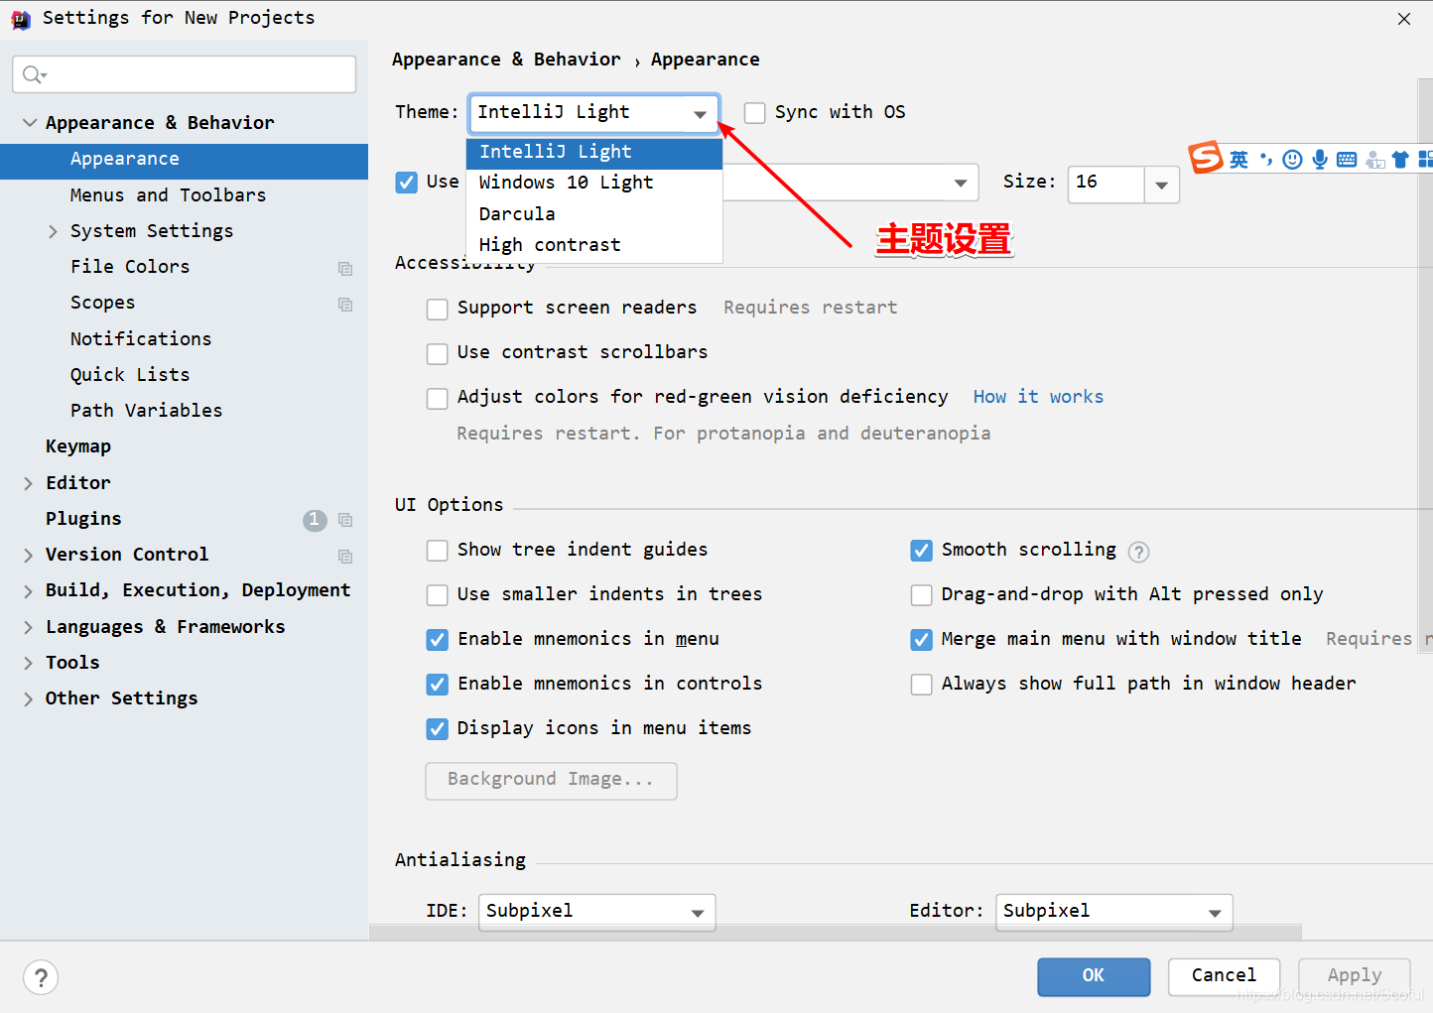Click Scopes project-level copy icon
Image resolution: width=1433 pixels, height=1013 pixels.
click(345, 305)
